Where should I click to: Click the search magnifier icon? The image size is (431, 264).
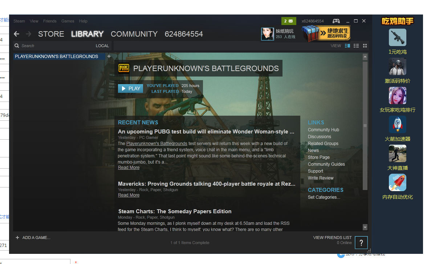(x=17, y=46)
